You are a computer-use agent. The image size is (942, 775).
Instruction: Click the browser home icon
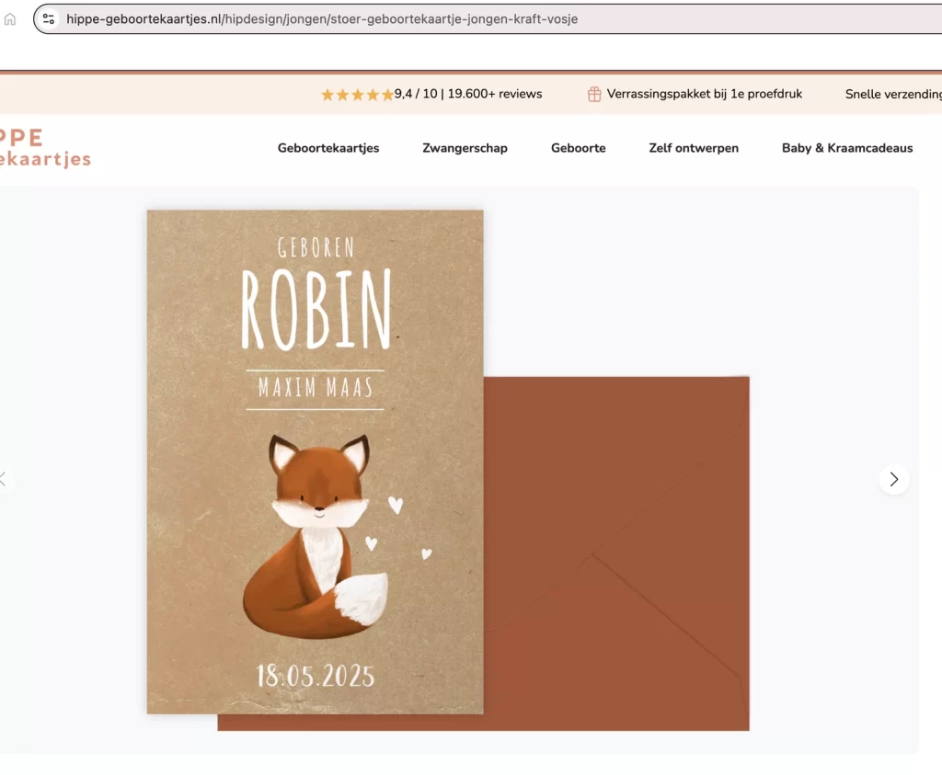coord(9,18)
